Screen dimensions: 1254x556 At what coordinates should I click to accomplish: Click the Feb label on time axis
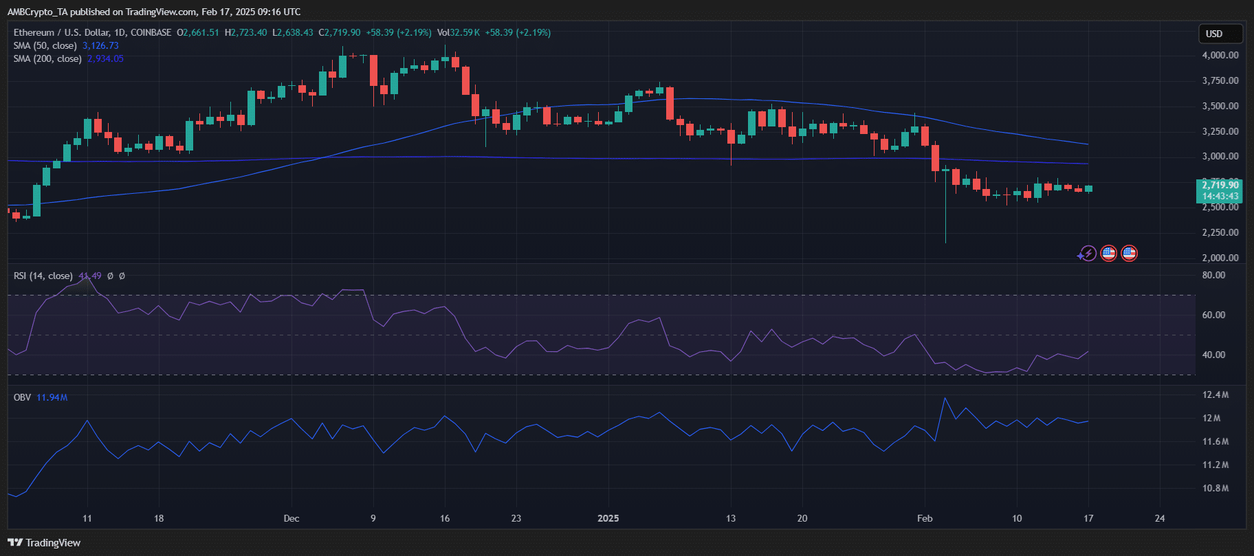tap(925, 518)
